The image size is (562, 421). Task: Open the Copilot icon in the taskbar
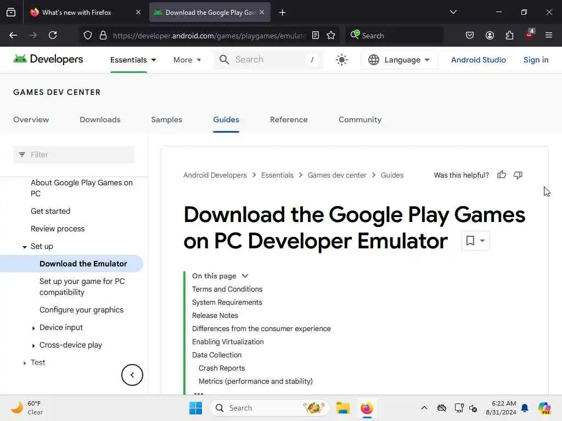(544, 408)
